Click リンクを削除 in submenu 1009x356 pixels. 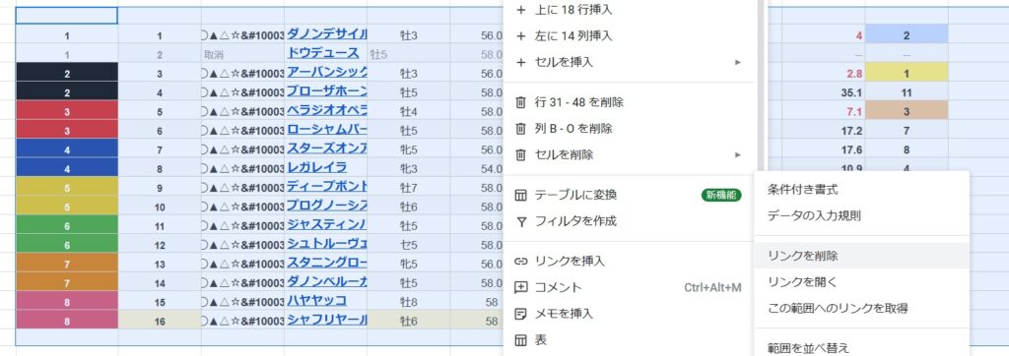(861, 256)
